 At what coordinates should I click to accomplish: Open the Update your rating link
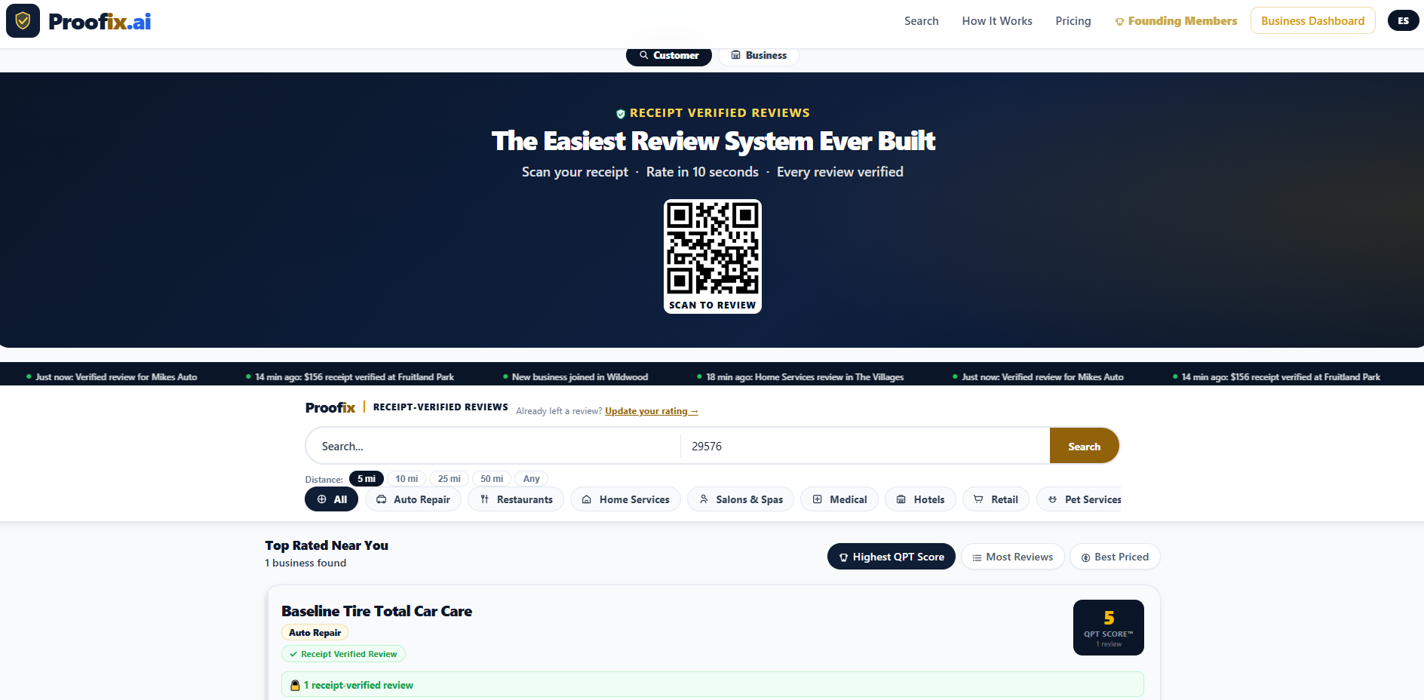651,411
